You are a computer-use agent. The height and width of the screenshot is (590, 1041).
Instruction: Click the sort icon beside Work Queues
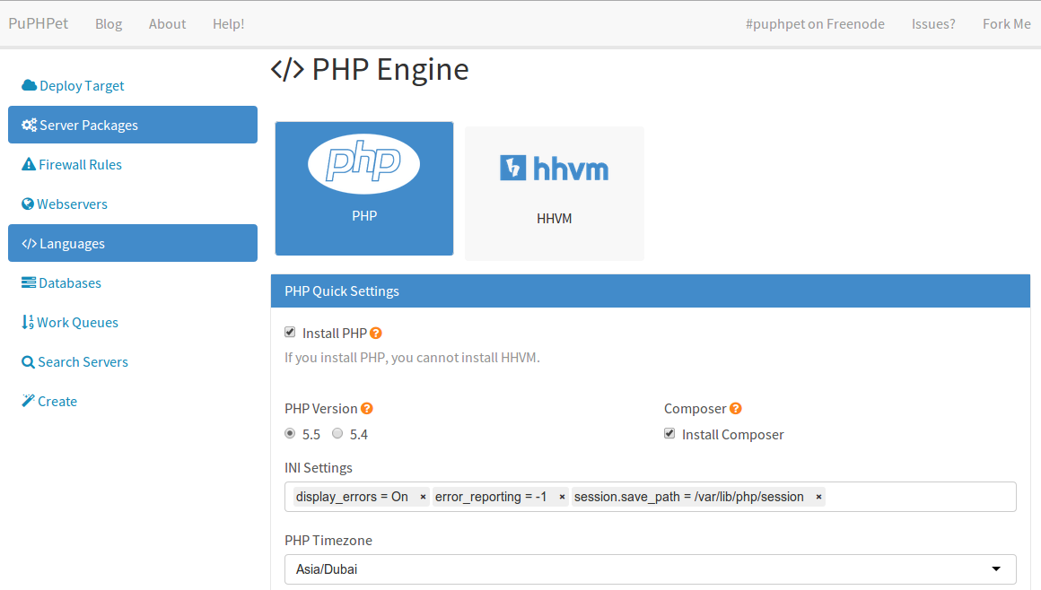pyautogui.click(x=27, y=322)
